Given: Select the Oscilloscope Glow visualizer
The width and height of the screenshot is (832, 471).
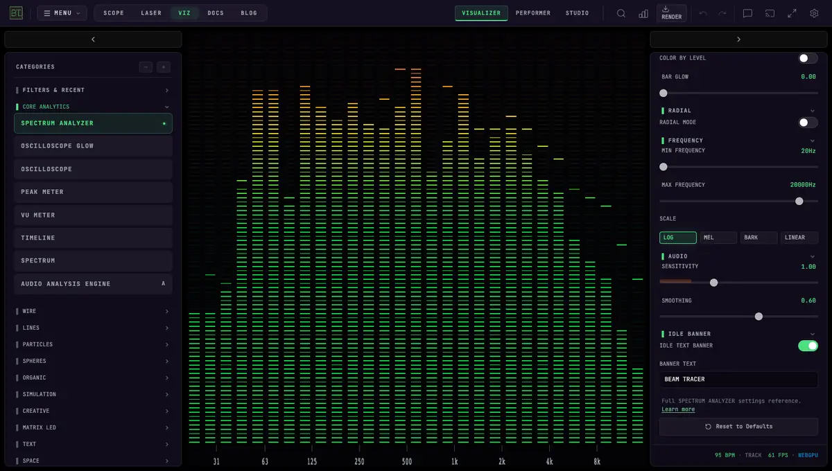Looking at the screenshot, I should 93,146.
